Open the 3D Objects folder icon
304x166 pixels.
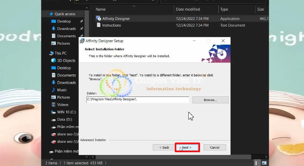[x=53, y=60]
